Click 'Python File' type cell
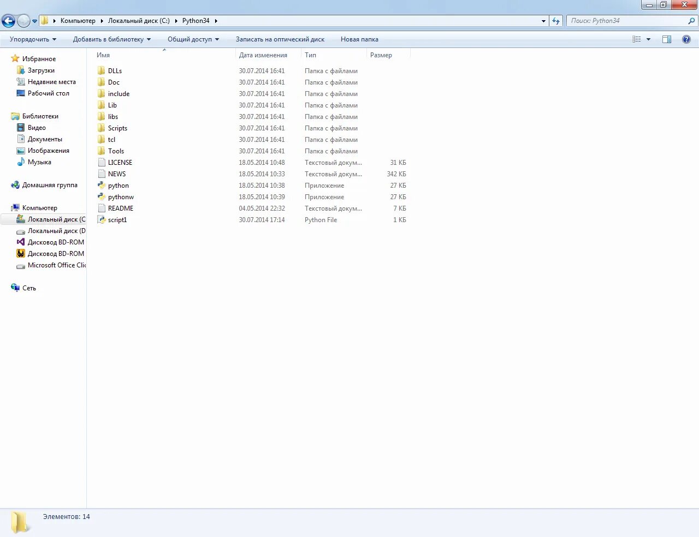This screenshot has height=537, width=699. coord(321,220)
